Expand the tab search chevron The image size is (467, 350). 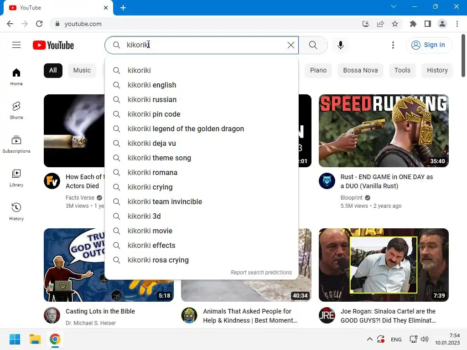point(394,6)
